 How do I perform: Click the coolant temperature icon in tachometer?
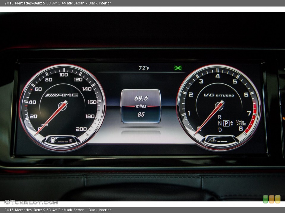click(213, 140)
